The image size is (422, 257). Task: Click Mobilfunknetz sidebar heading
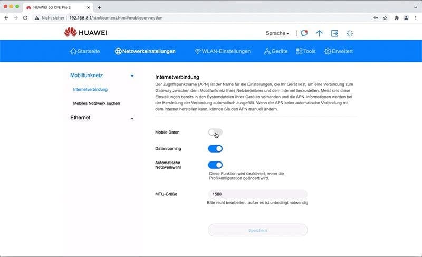tap(87, 75)
